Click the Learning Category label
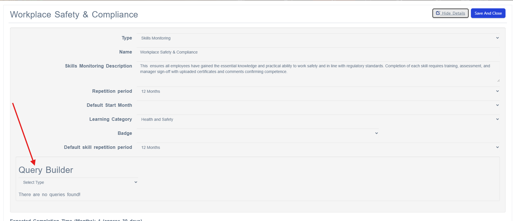Viewport: 513px width, 221px height. click(x=111, y=119)
